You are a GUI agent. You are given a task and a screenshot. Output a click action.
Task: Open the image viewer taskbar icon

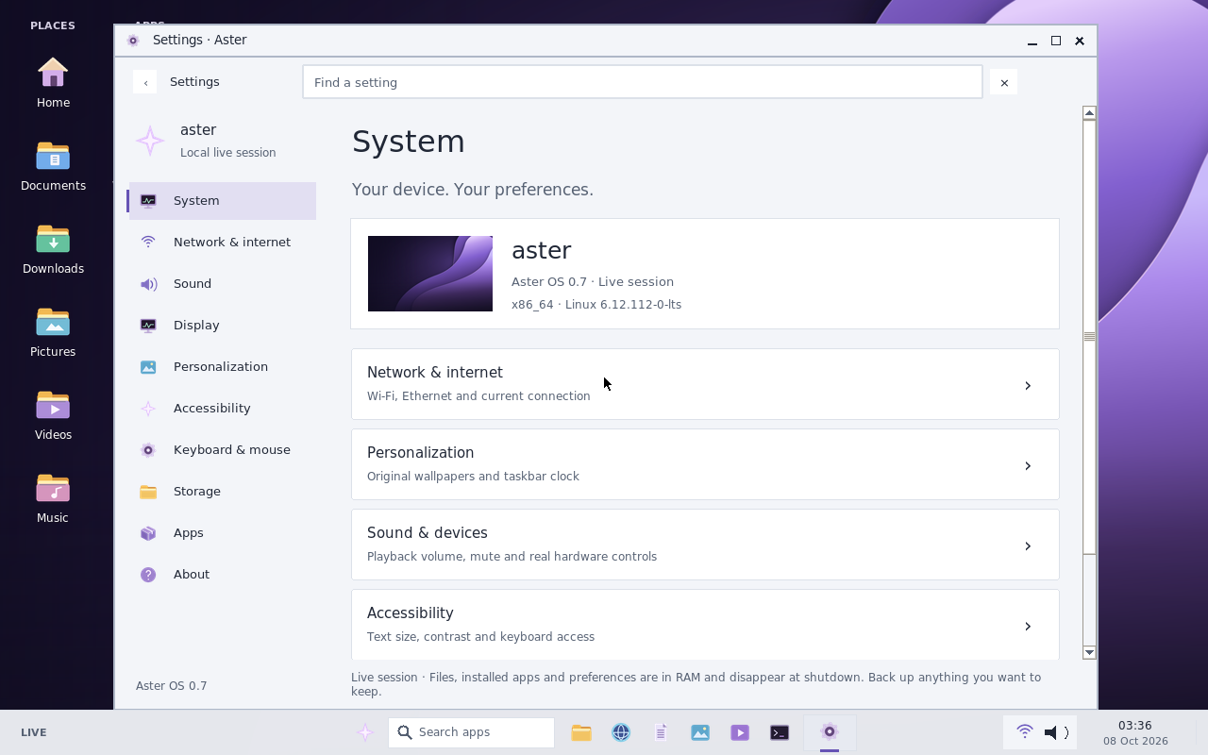700,732
